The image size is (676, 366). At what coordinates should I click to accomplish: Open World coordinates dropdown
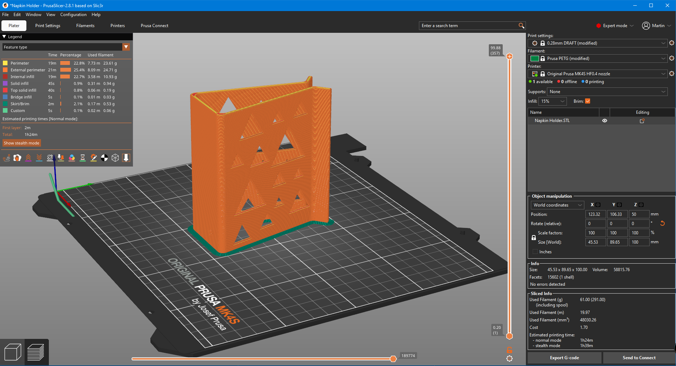tap(558, 205)
